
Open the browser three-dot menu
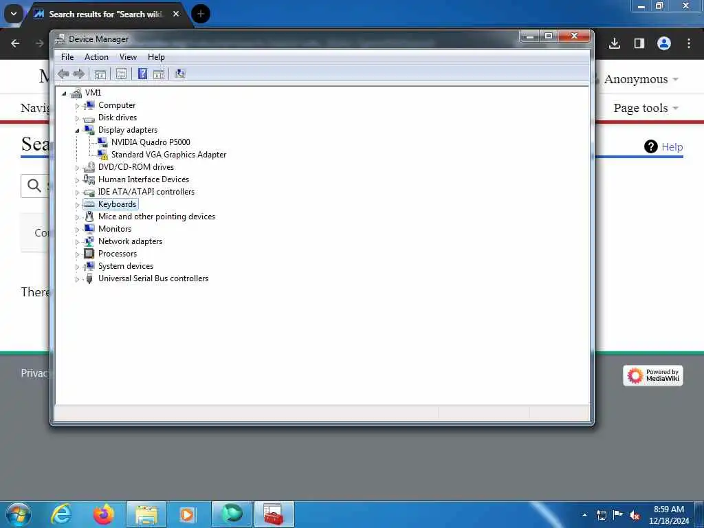(689, 43)
